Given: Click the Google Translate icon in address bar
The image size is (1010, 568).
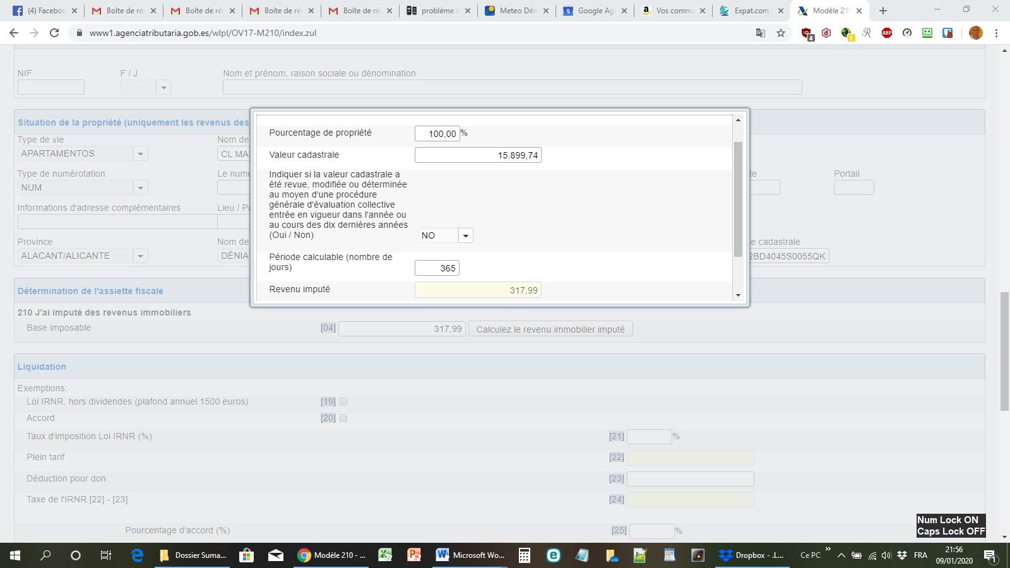Looking at the screenshot, I should 761,33.
